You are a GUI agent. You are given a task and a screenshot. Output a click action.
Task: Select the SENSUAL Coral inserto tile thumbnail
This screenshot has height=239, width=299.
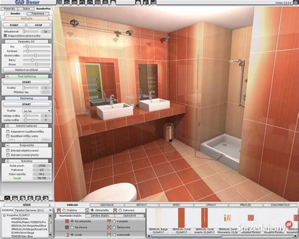(x=204, y=218)
